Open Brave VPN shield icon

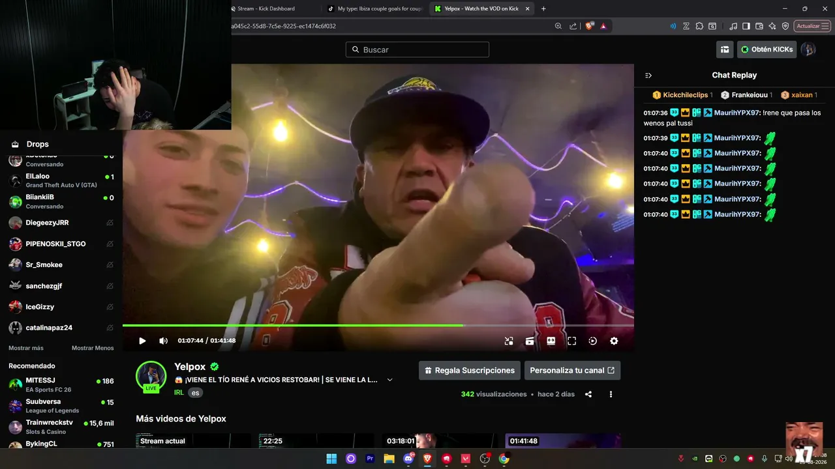tap(785, 26)
